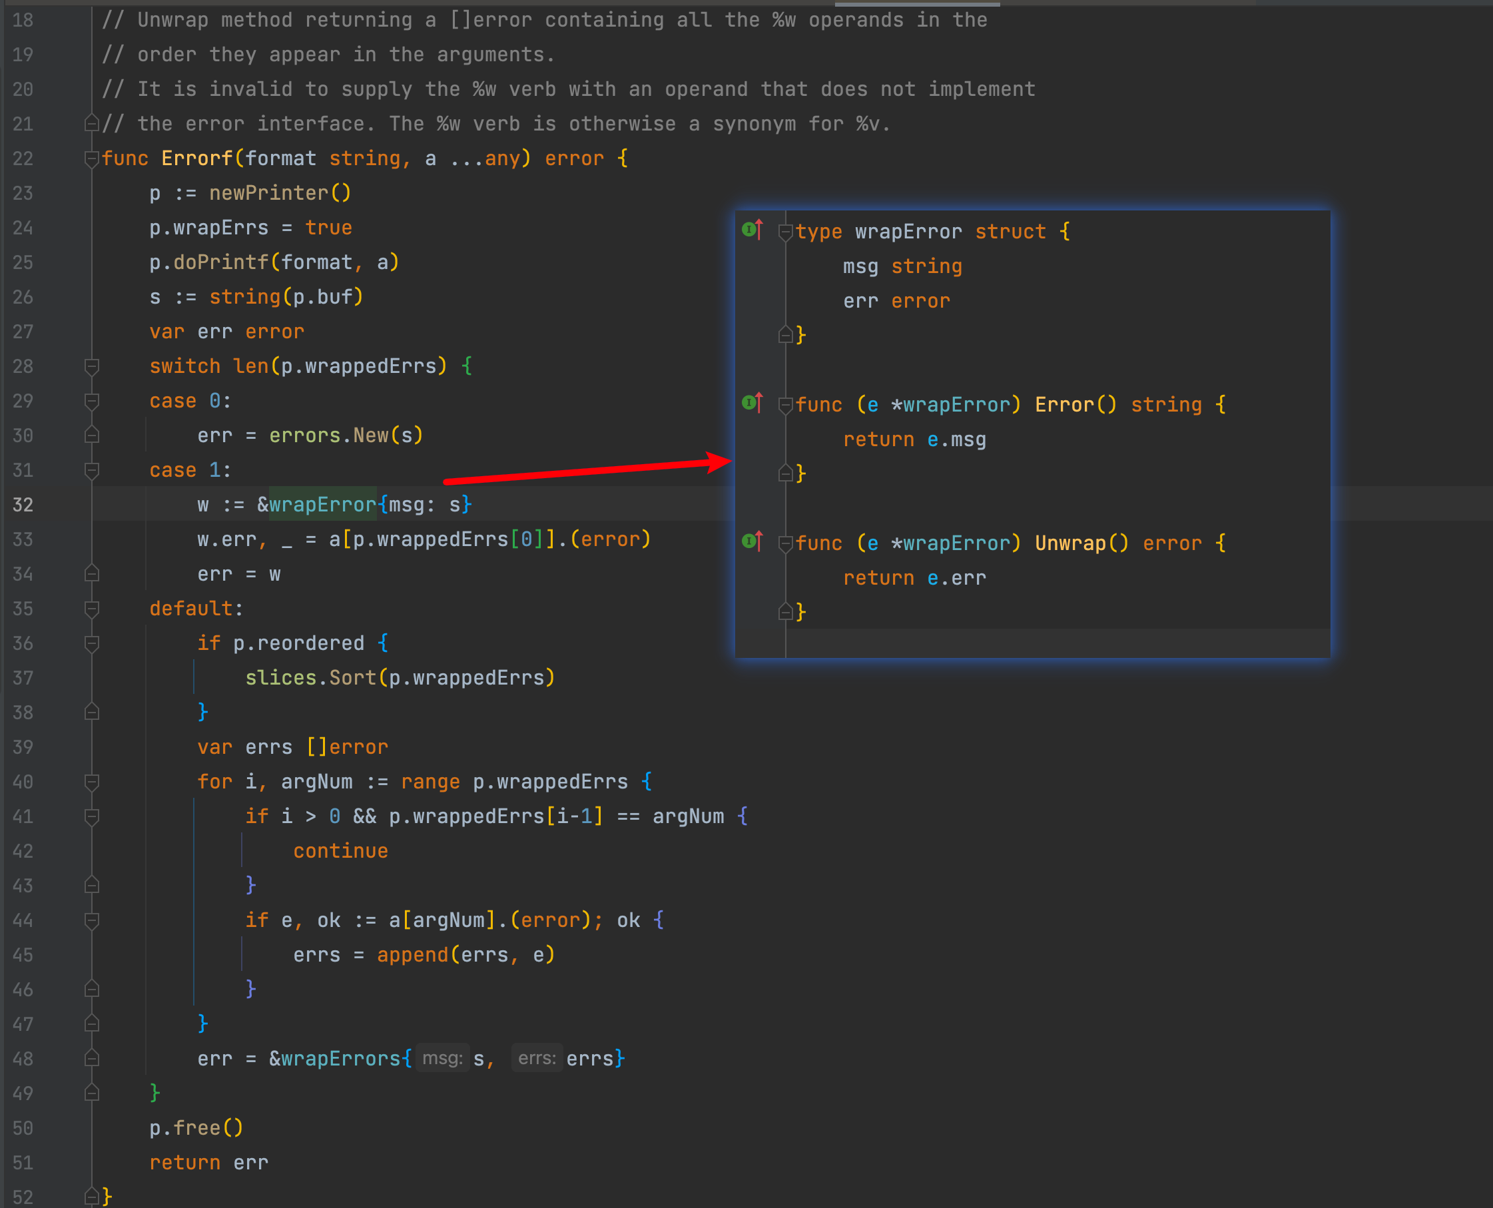The height and width of the screenshot is (1208, 1493).
Task: Fold the comment block ending on line 21
Action: coord(91,124)
